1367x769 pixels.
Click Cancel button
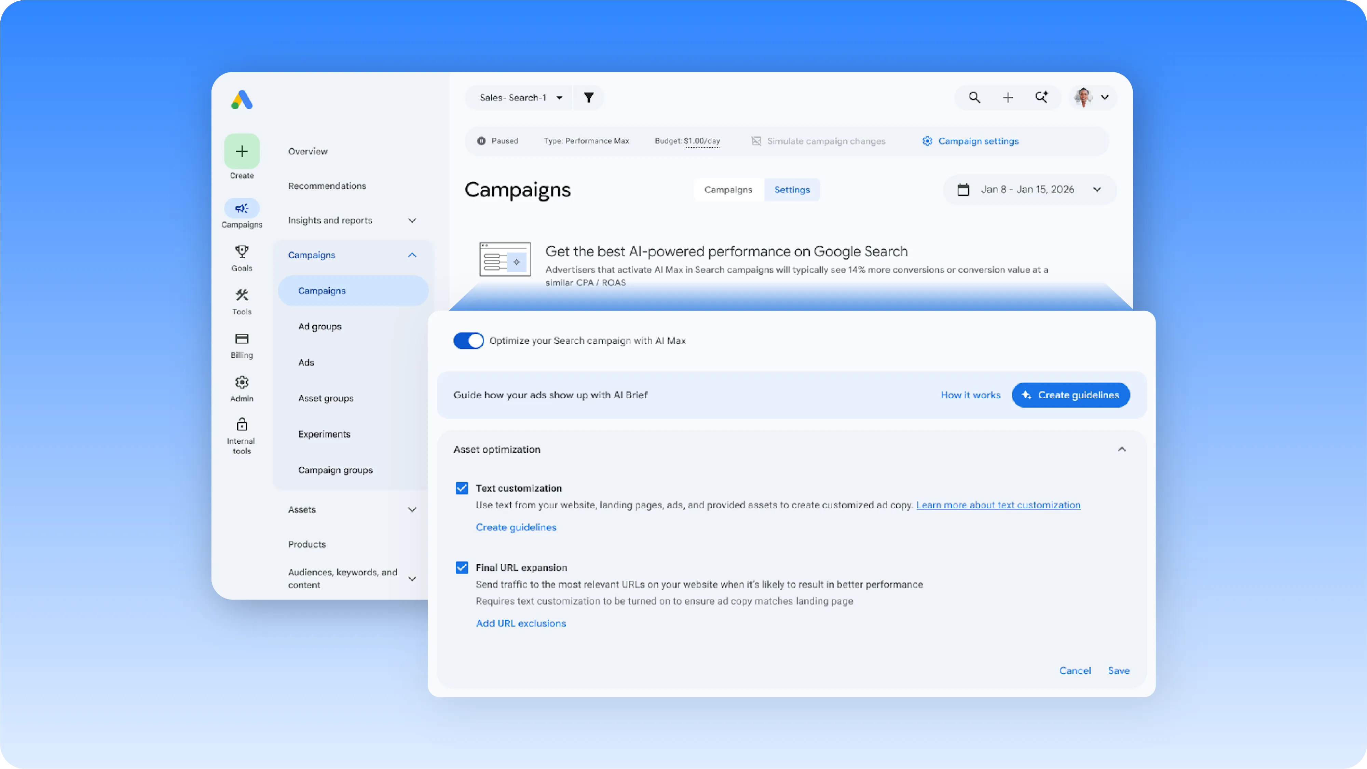click(1075, 671)
